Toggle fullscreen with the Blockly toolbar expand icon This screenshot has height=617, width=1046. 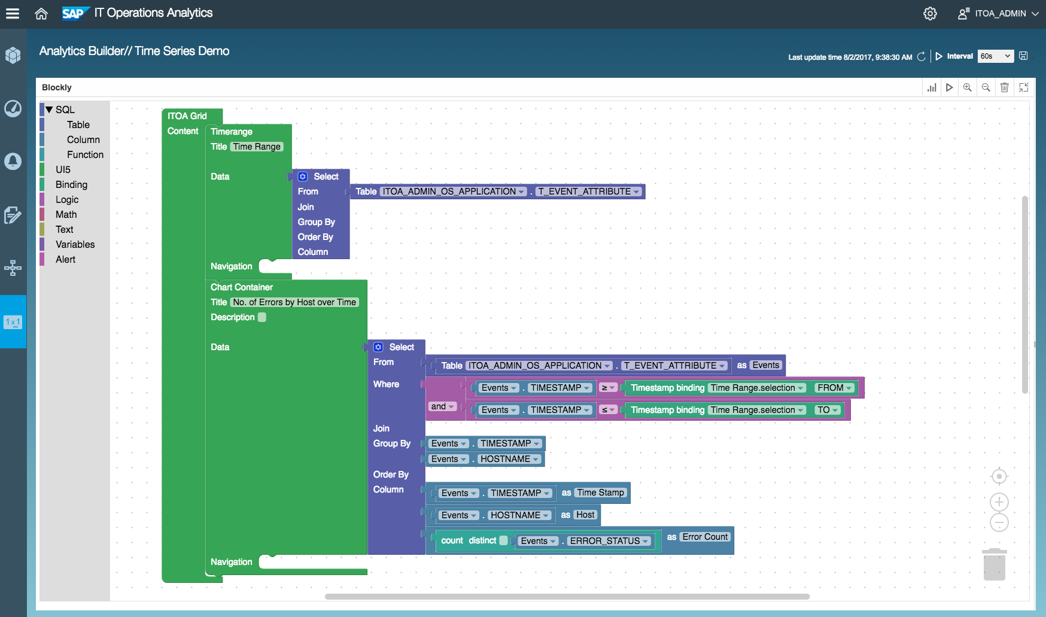(x=1024, y=87)
